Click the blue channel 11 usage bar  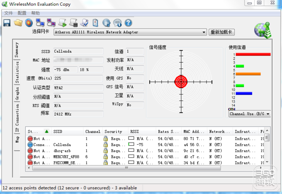(x=244, y=94)
